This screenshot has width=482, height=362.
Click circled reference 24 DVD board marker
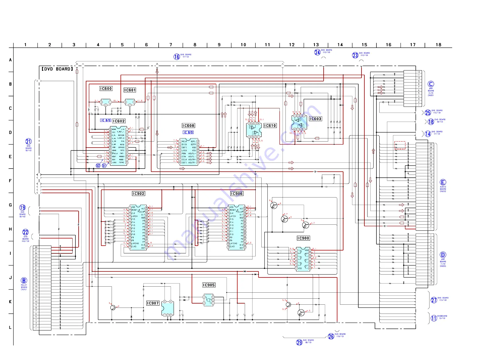click(317, 52)
